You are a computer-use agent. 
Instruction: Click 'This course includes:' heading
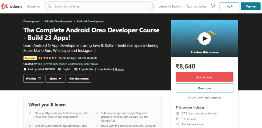pos(190,107)
